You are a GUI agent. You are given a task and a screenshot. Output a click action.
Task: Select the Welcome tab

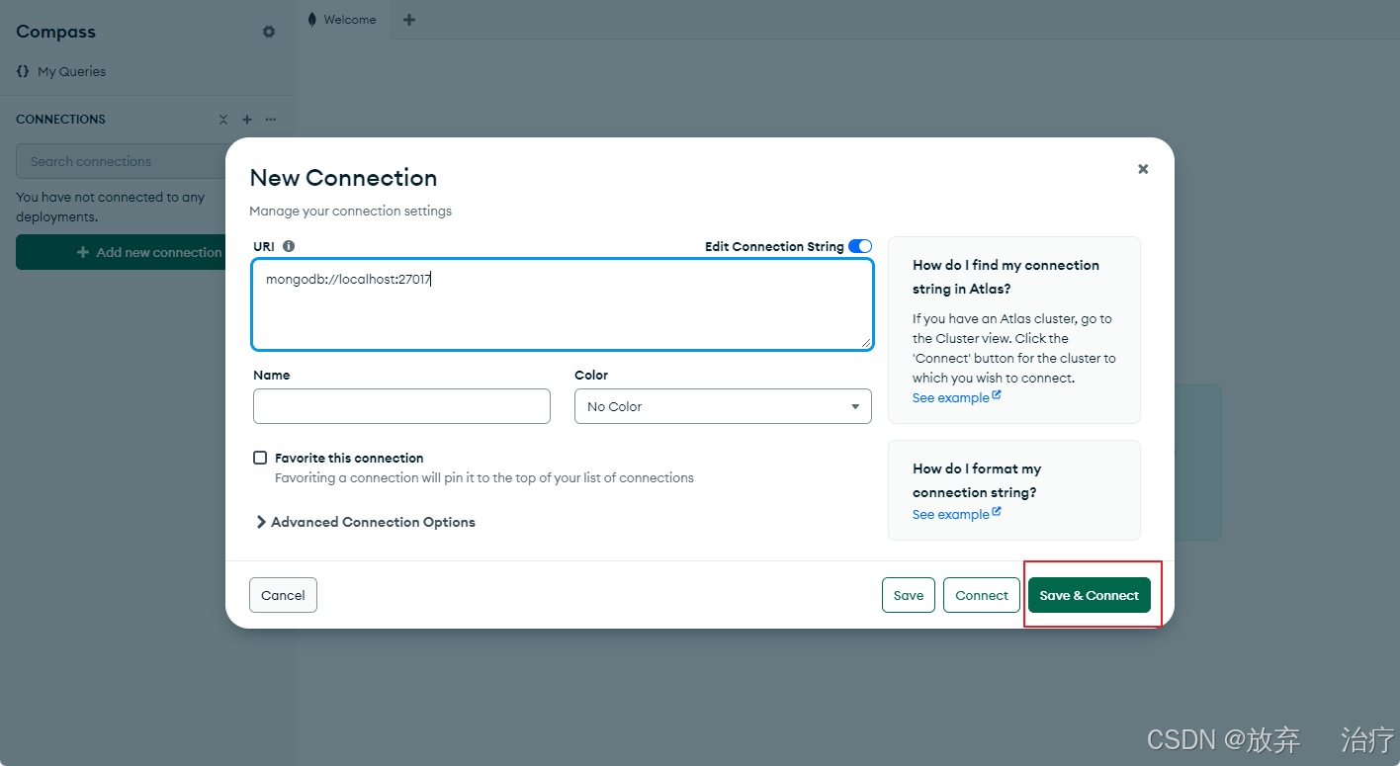pyautogui.click(x=343, y=20)
